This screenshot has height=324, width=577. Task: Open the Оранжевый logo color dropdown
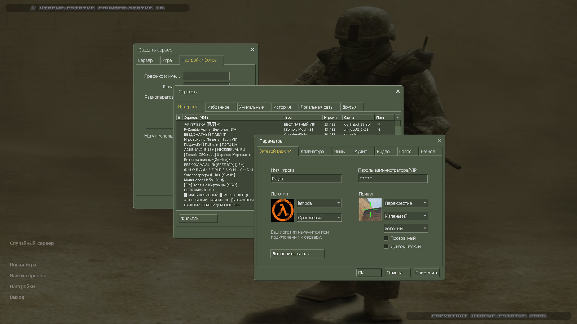click(x=319, y=218)
